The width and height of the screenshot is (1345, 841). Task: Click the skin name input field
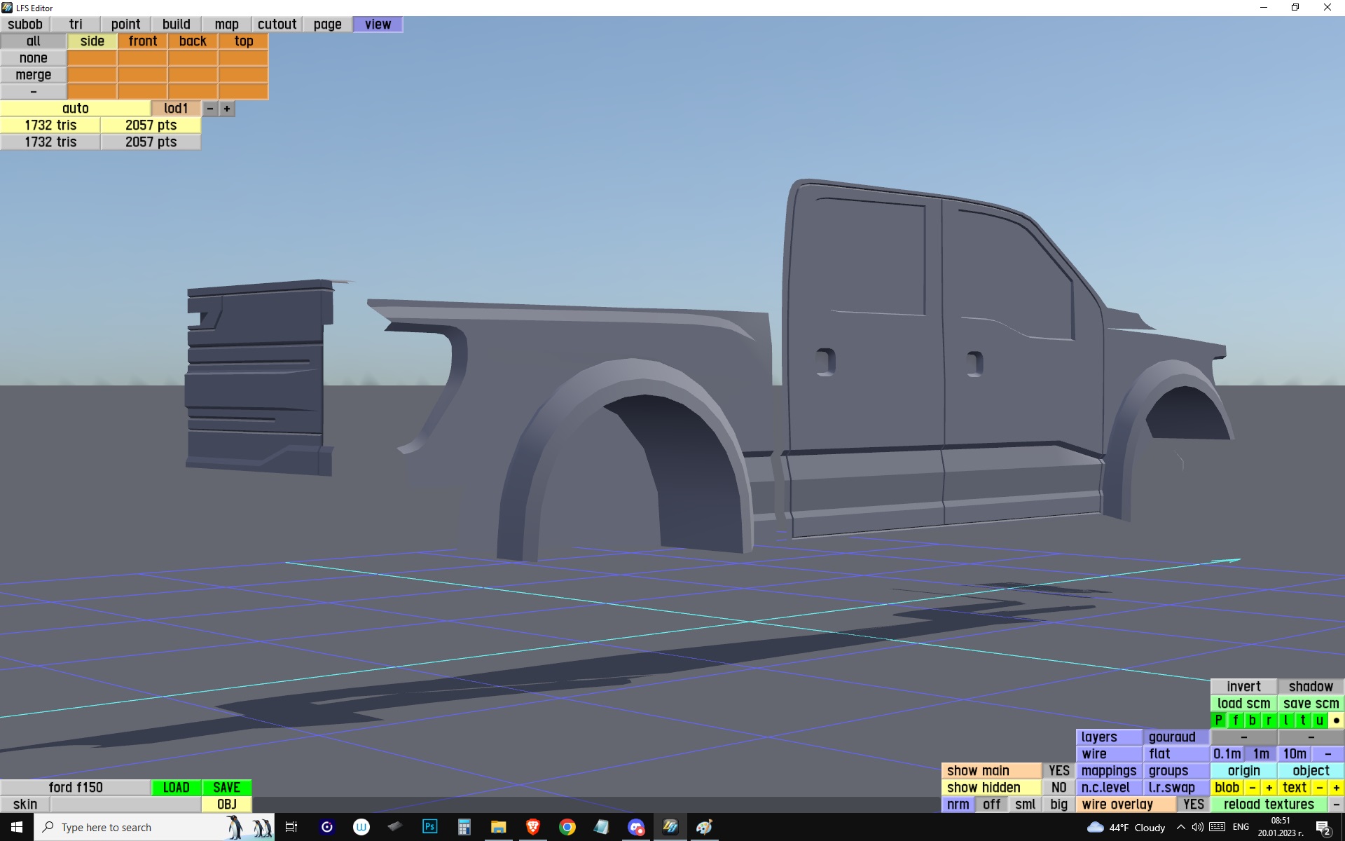click(125, 805)
